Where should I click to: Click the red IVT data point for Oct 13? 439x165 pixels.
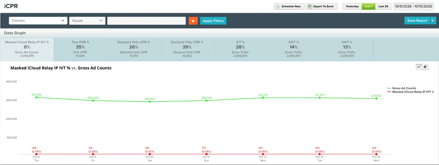pos(319,154)
